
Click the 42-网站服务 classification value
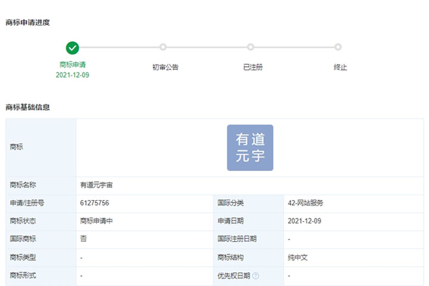(306, 203)
